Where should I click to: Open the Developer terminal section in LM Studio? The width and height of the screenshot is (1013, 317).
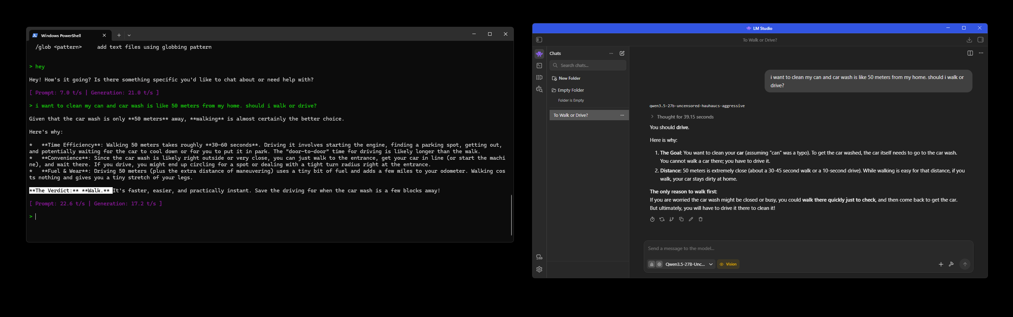point(539,66)
